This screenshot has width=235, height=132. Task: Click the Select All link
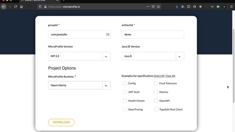click(159, 76)
